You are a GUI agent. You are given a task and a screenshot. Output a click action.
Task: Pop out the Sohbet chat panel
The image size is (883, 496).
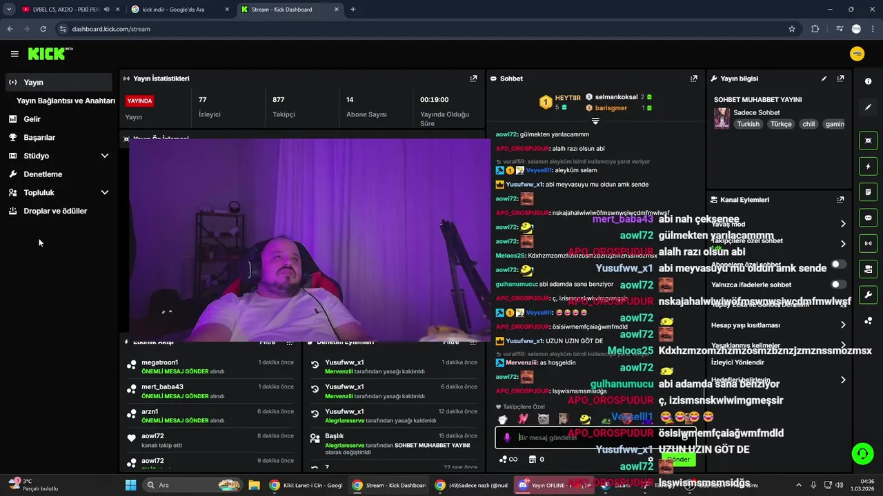[x=693, y=79]
